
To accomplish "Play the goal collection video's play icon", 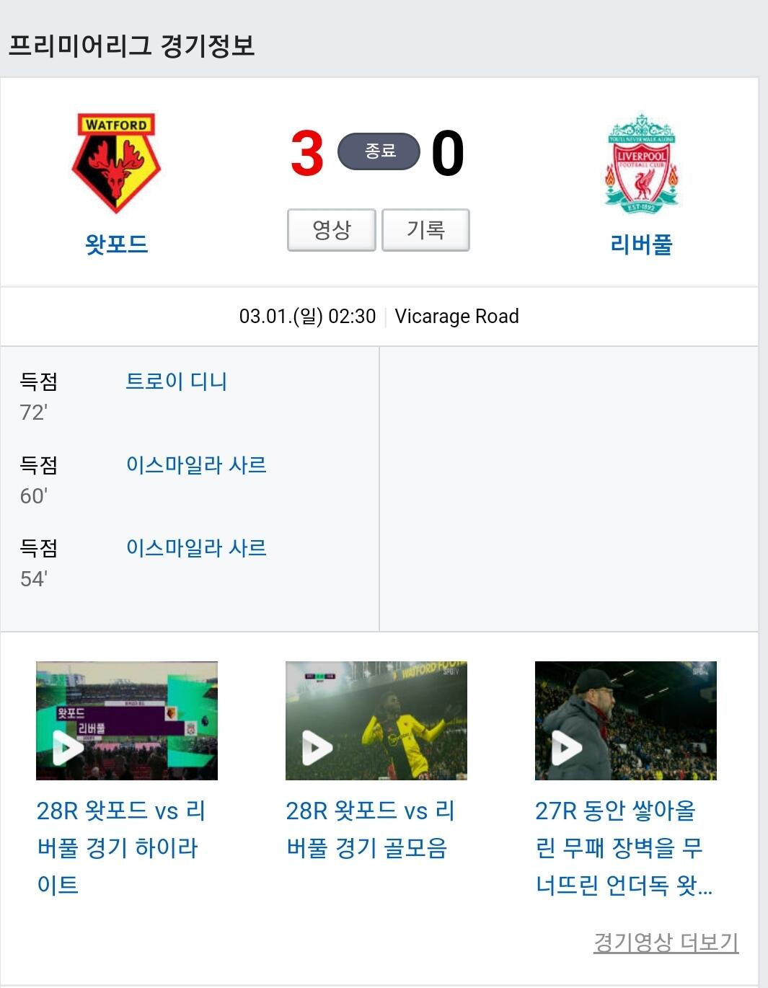I will tap(317, 748).
